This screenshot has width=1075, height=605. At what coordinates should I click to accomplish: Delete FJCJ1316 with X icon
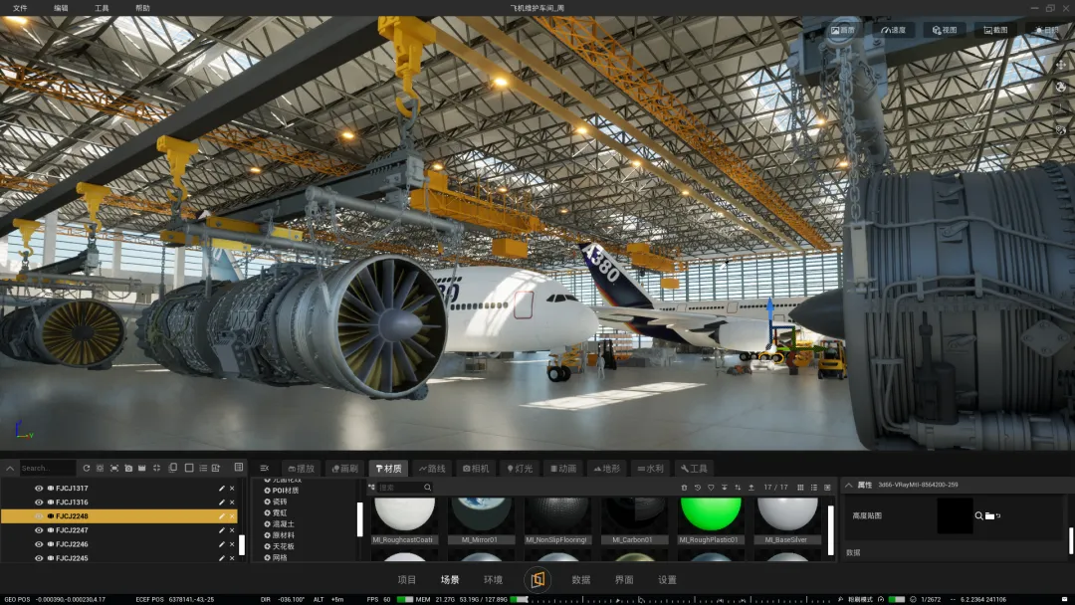[x=232, y=503]
